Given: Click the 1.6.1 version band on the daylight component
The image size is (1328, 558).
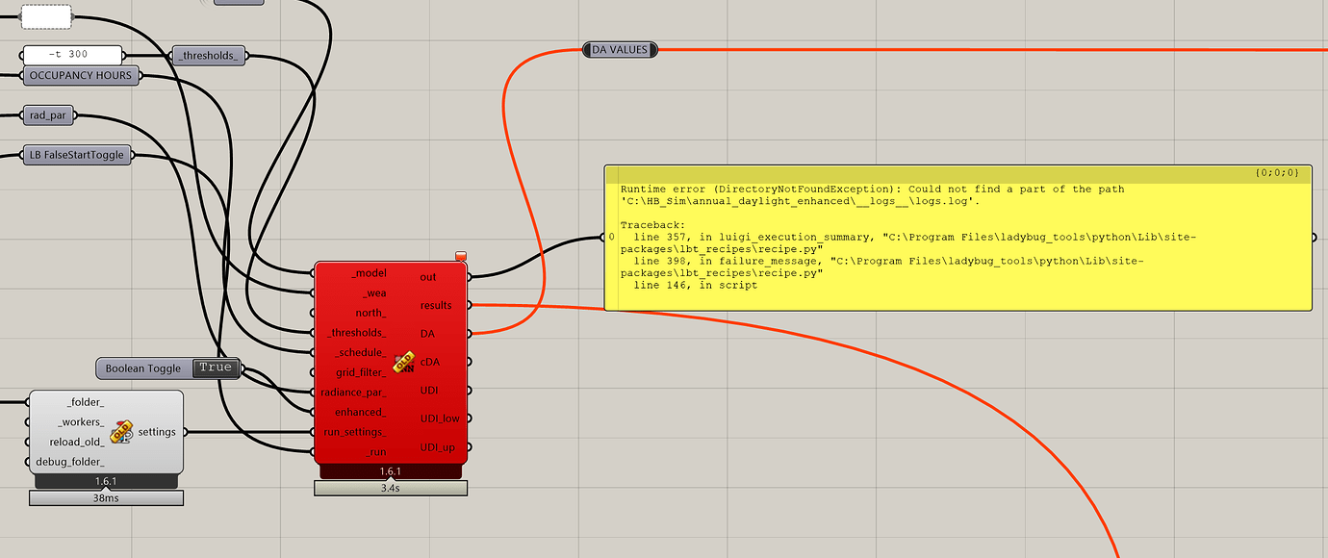Looking at the screenshot, I should point(391,471).
